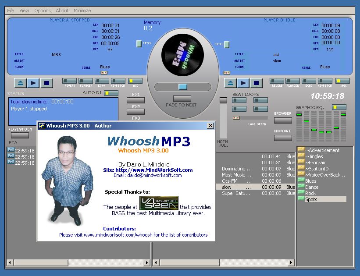
Task: Open the Options menu
Action: [x=43, y=11]
